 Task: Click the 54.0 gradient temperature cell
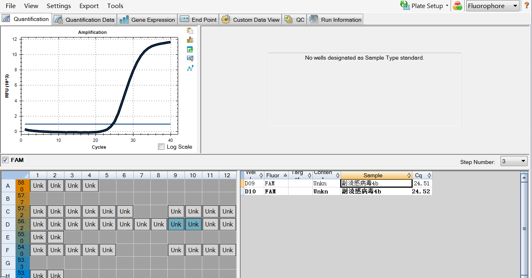(23, 250)
